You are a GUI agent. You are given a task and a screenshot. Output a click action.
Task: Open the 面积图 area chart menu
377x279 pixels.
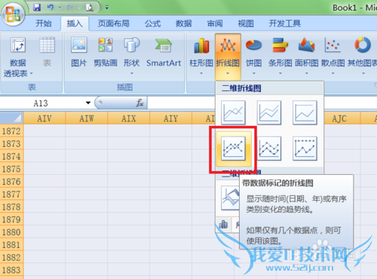tap(307, 55)
